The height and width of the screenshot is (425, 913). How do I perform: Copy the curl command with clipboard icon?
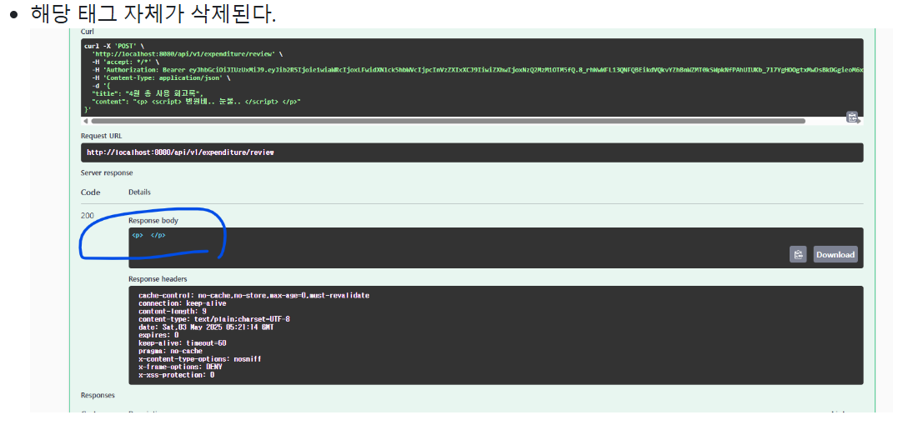click(x=852, y=117)
